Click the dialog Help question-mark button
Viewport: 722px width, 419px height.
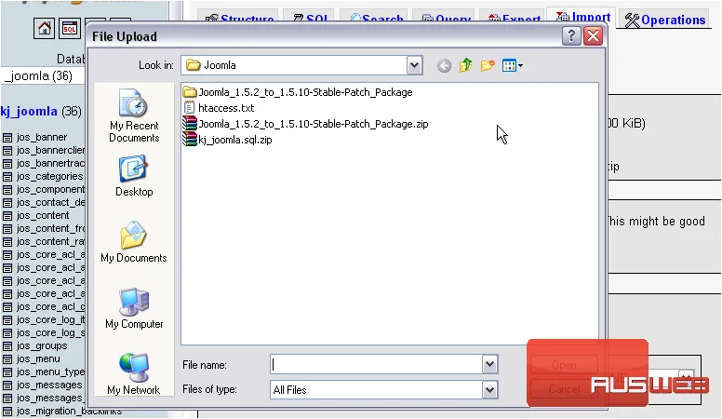[x=571, y=35]
